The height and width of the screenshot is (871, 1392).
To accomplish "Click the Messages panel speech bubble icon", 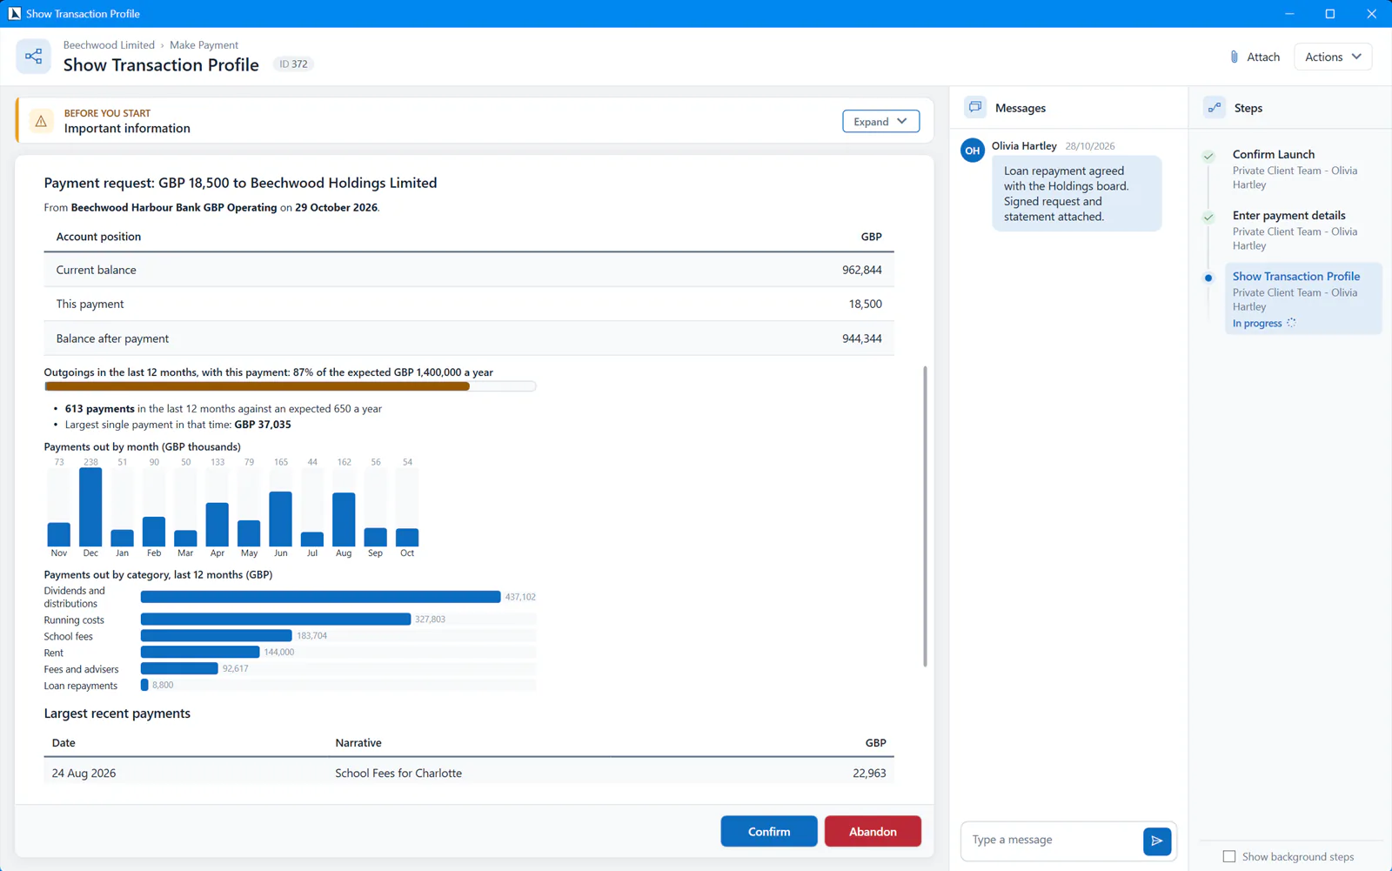I will coord(975,108).
